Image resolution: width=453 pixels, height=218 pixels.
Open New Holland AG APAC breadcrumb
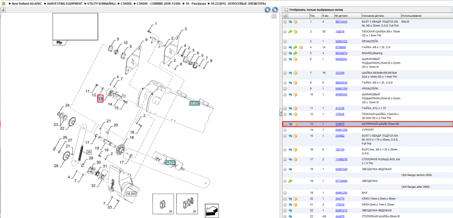coord(26,4)
